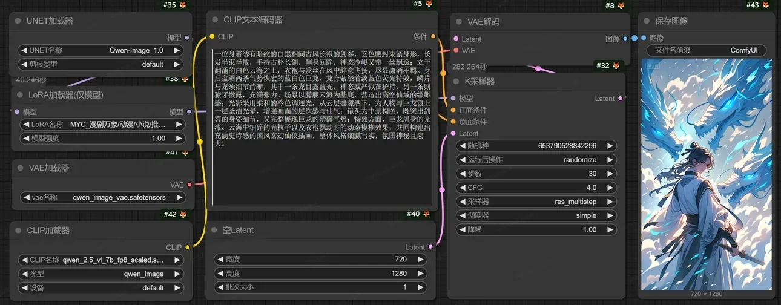Viewport: 781px width, 305px height.
Task: Click the generated swordsman image preview
Action: 707,174
